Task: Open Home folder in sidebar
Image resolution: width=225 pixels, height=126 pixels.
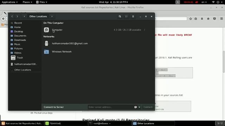Action: pos(17,27)
